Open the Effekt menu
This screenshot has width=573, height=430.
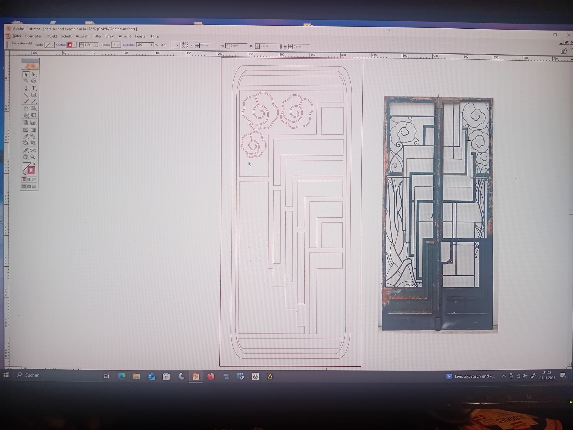[x=110, y=36]
